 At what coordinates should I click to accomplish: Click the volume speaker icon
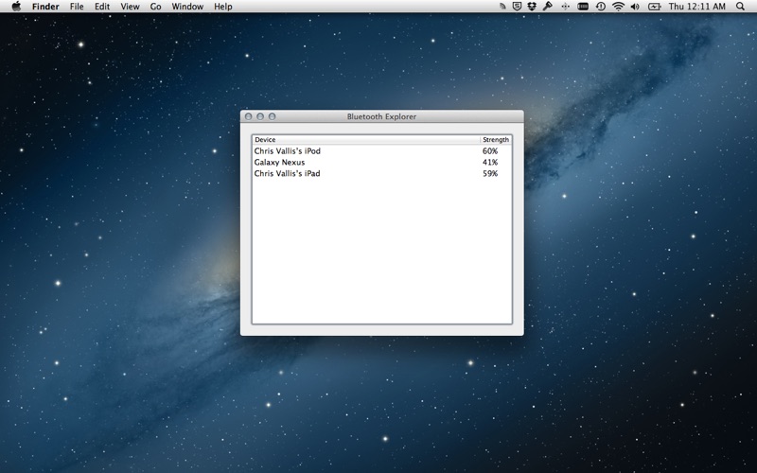[635, 7]
